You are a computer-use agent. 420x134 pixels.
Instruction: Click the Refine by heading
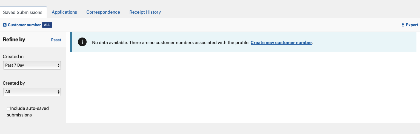[14, 39]
